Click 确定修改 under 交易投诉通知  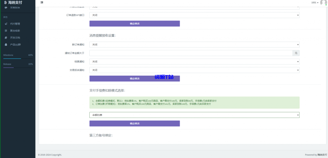click(x=135, y=79)
